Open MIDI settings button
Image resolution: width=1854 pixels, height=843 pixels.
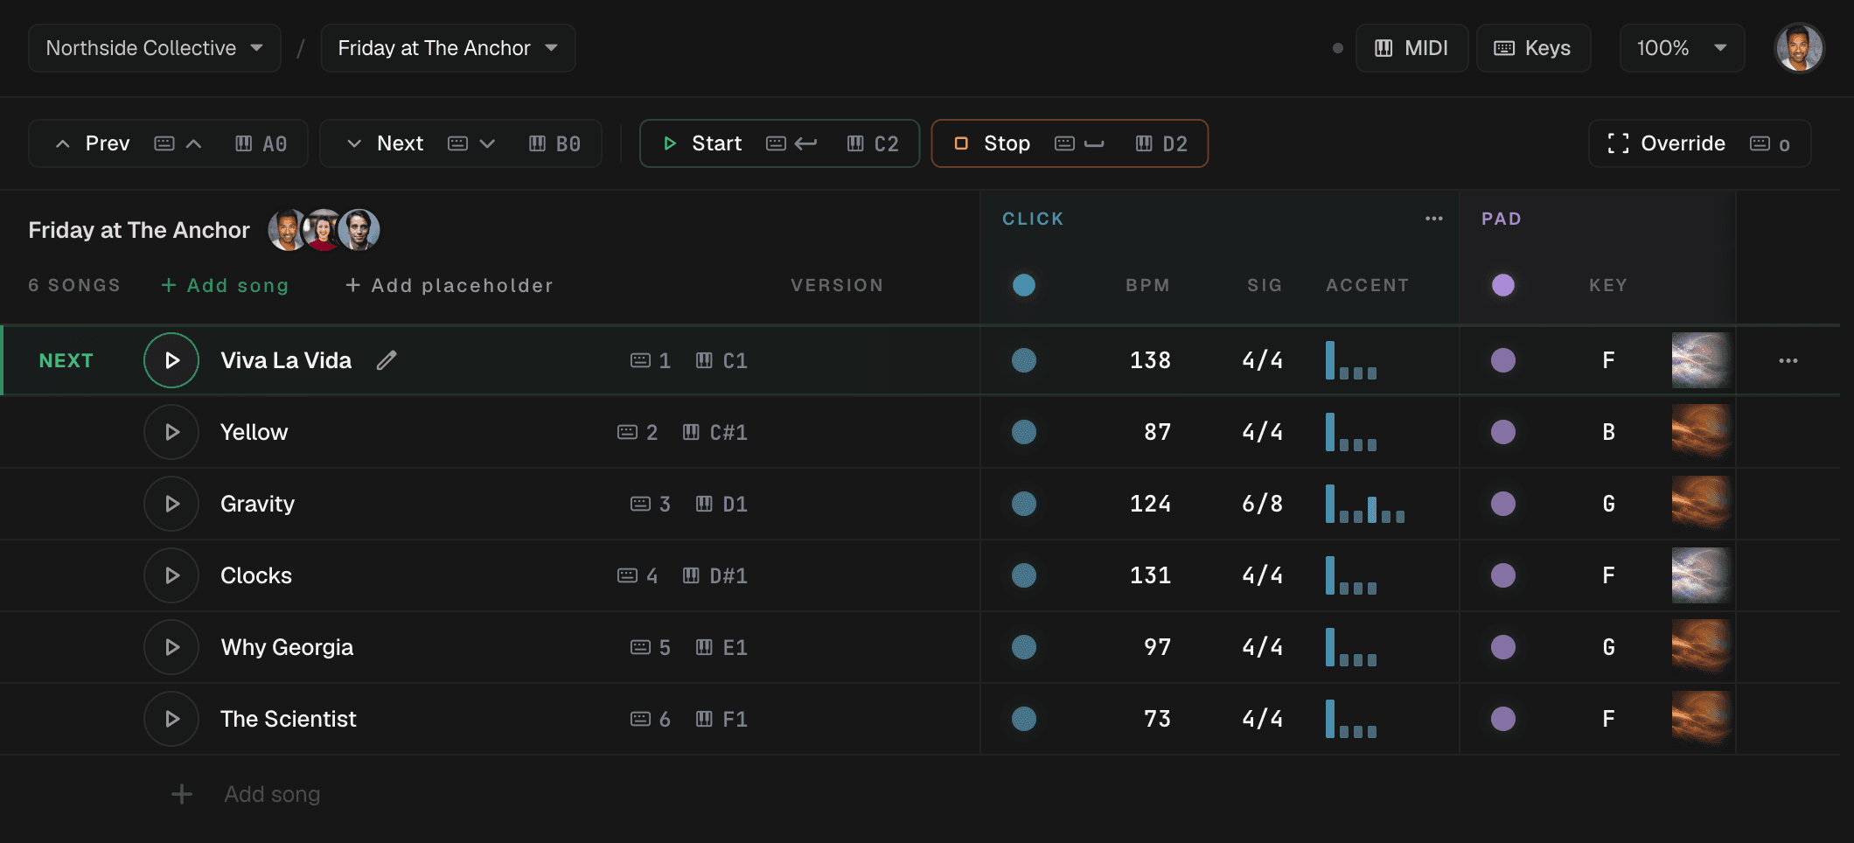(x=1411, y=48)
